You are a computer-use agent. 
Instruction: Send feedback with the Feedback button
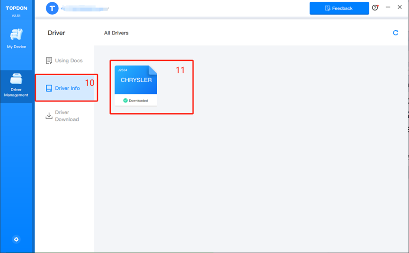[x=339, y=8]
